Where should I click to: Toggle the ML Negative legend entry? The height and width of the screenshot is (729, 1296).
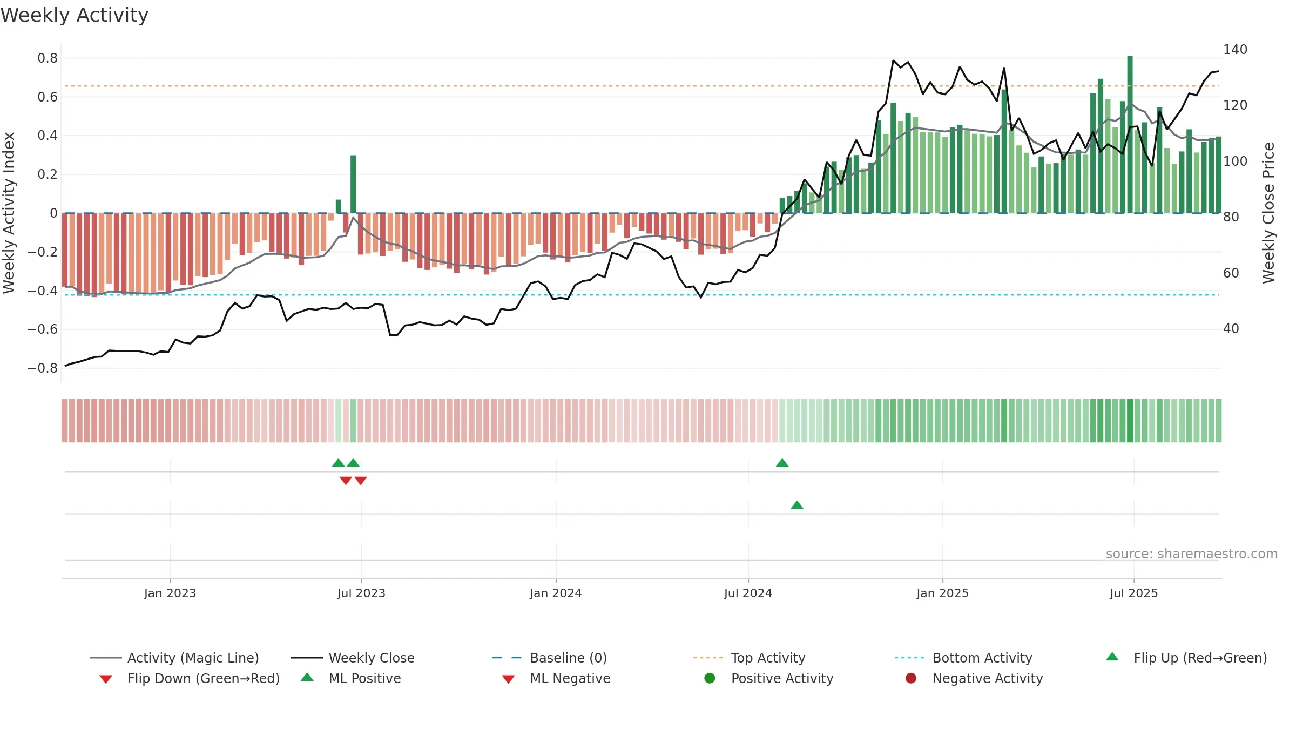556,678
